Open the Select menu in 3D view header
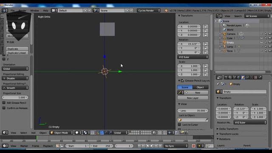This screenshot has width=272, height=153. click(x=23, y=133)
